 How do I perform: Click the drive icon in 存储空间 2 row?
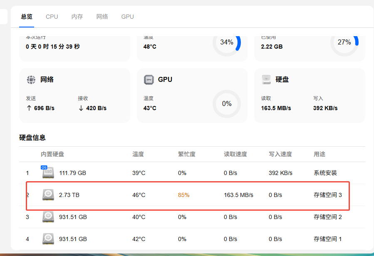pos(48,217)
